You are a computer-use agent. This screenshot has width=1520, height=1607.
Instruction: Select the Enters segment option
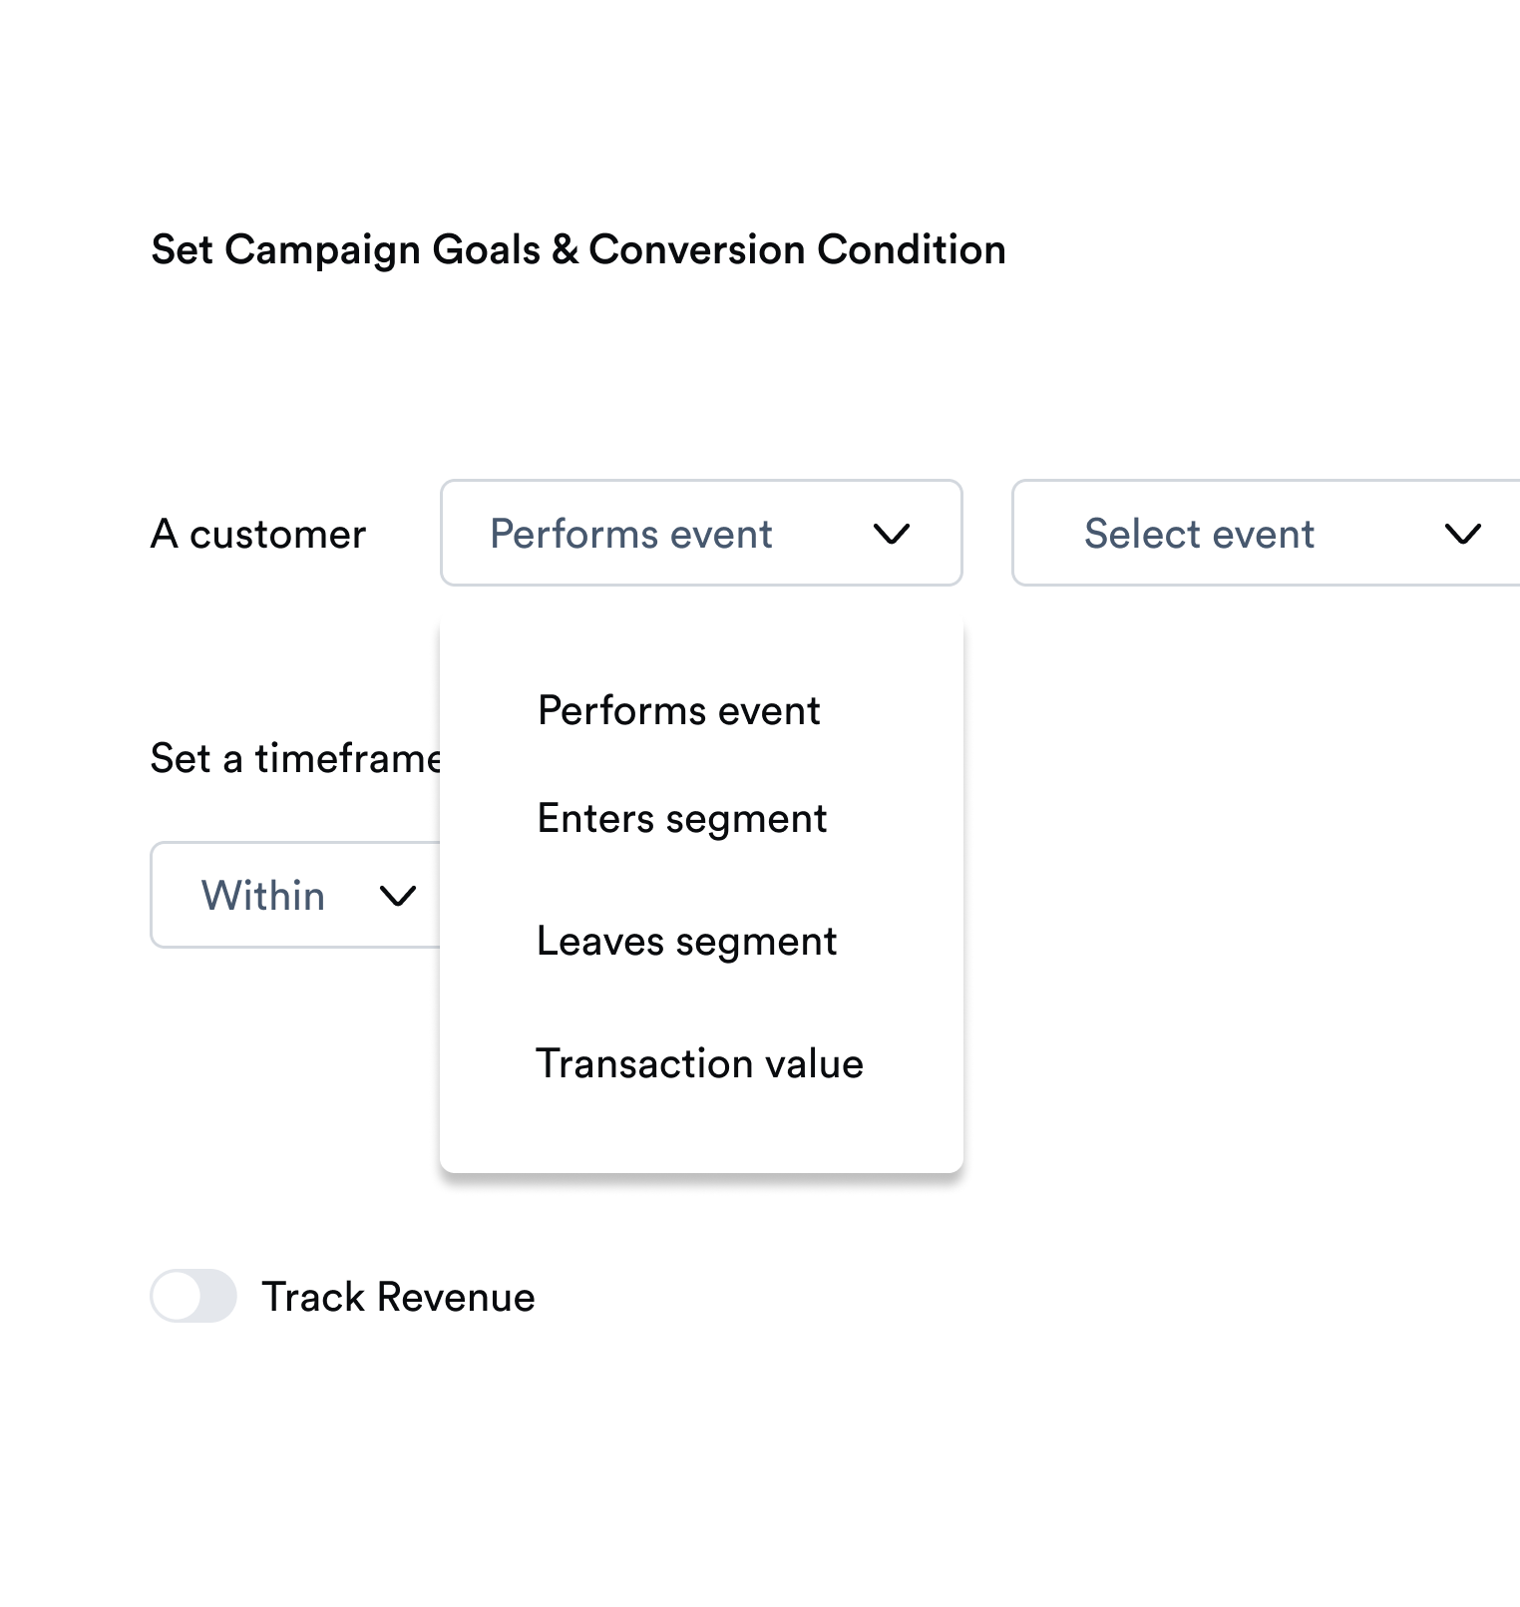[x=681, y=819]
